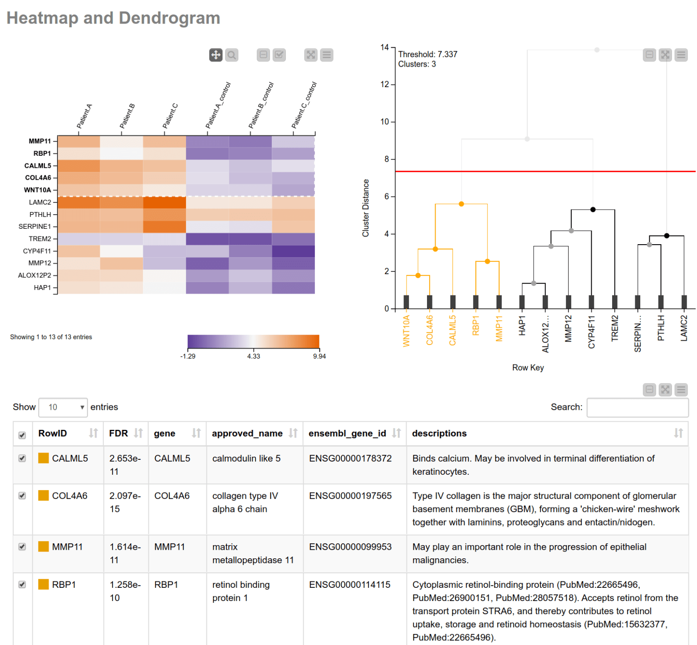Screen dimensions: 697x645
Task: Click the heatmap color scale legend bar
Action: pos(253,341)
